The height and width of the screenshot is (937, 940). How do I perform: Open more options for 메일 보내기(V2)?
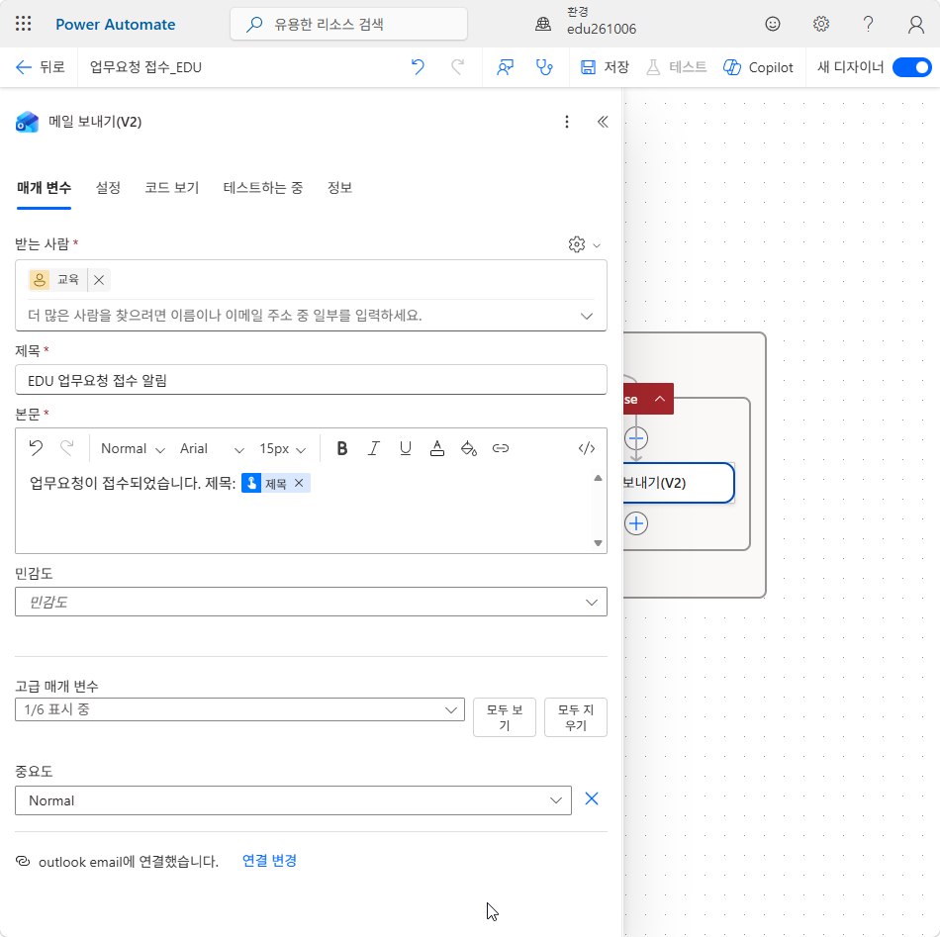567,122
